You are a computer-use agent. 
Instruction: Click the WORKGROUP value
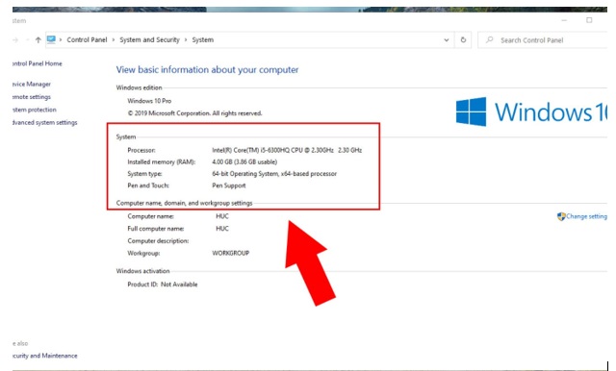(x=231, y=254)
